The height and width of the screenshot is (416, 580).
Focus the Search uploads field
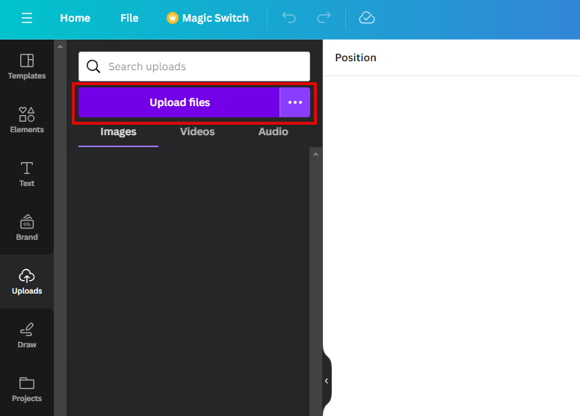coord(194,66)
